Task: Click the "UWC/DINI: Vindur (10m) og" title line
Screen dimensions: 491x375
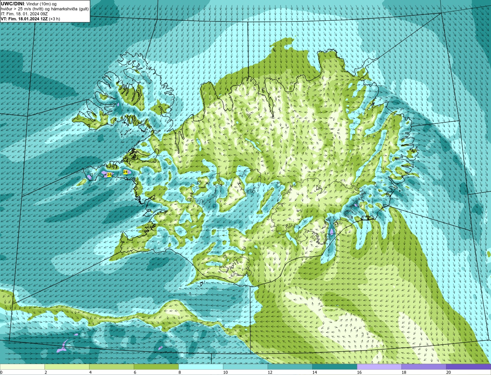Action: pyautogui.click(x=29, y=4)
